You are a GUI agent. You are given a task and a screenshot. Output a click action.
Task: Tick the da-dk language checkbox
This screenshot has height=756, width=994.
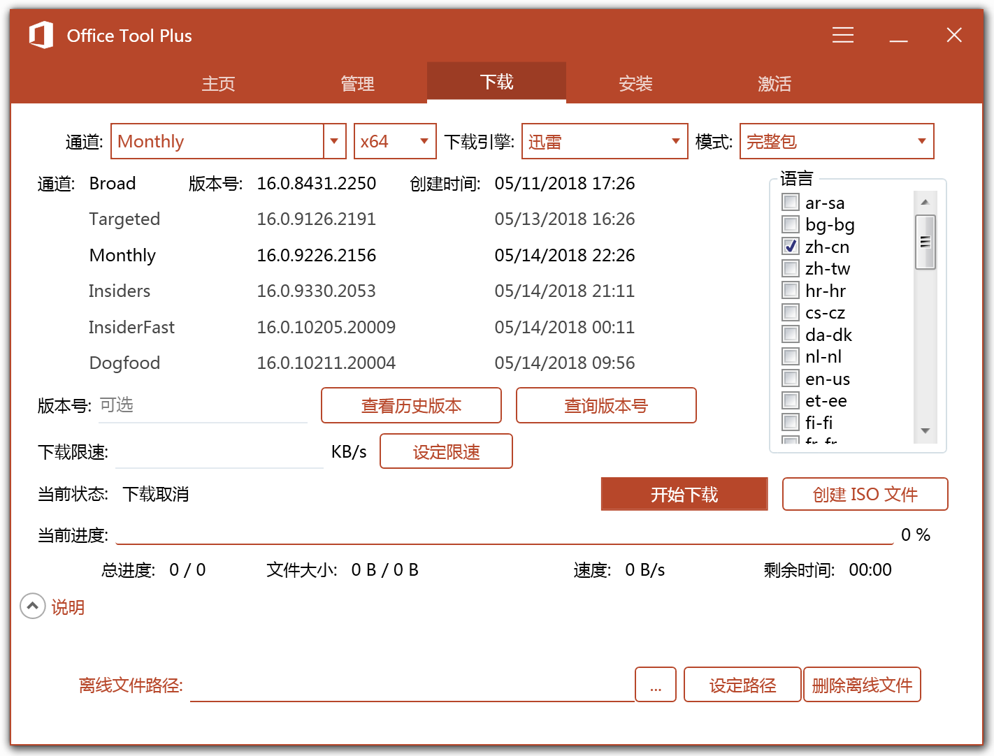click(791, 335)
